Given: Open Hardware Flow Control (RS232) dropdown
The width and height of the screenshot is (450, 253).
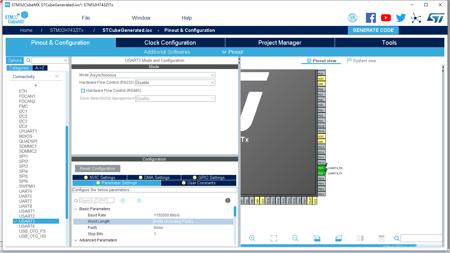Looking at the screenshot, I should pyautogui.click(x=175, y=82).
